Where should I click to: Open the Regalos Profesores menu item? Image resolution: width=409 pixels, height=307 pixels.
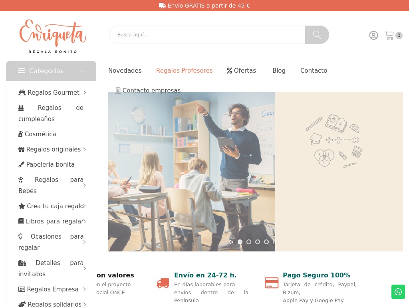tap(185, 71)
